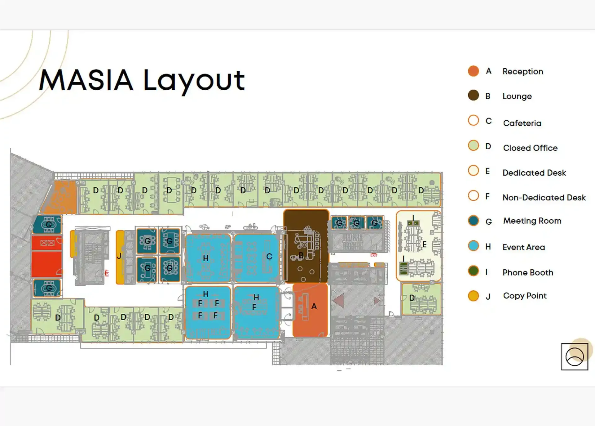The width and height of the screenshot is (595, 426).
Task: Click the Dedicated Desk room marked E
Action: click(419, 246)
